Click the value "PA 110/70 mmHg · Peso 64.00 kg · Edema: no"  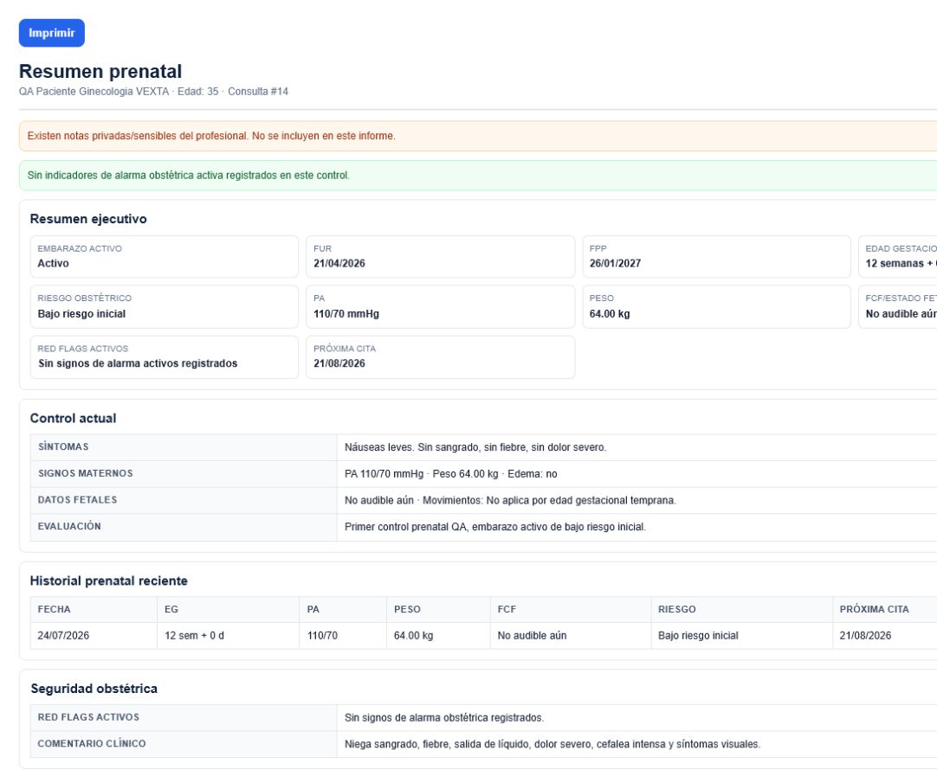(450, 474)
